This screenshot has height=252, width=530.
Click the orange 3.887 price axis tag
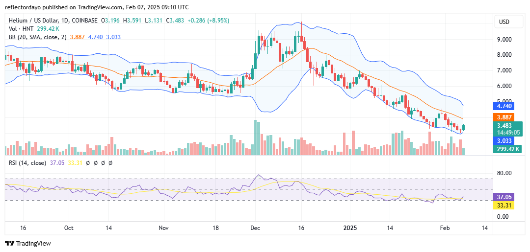503,117
